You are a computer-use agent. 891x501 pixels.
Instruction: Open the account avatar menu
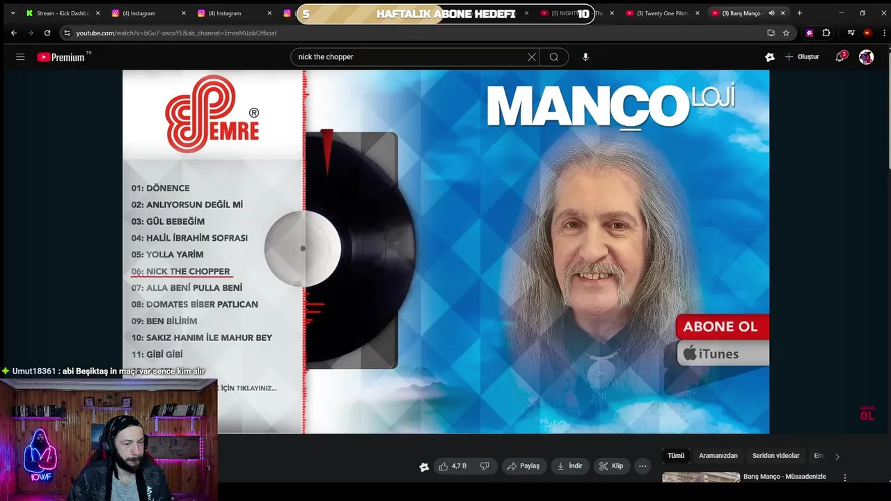pos(866,57)
